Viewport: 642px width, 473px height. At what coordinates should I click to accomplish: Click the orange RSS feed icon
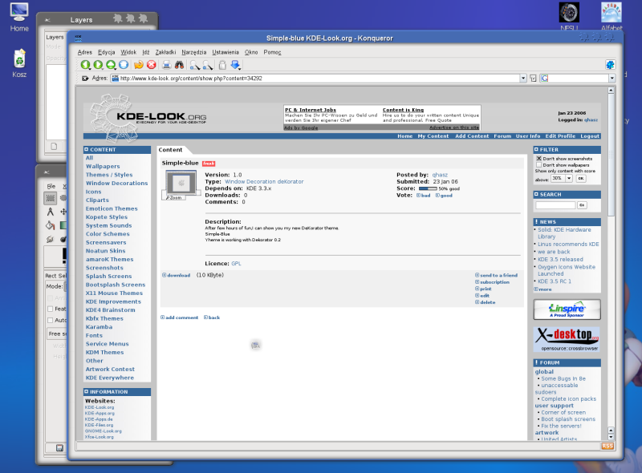click(x=607, y=446)
